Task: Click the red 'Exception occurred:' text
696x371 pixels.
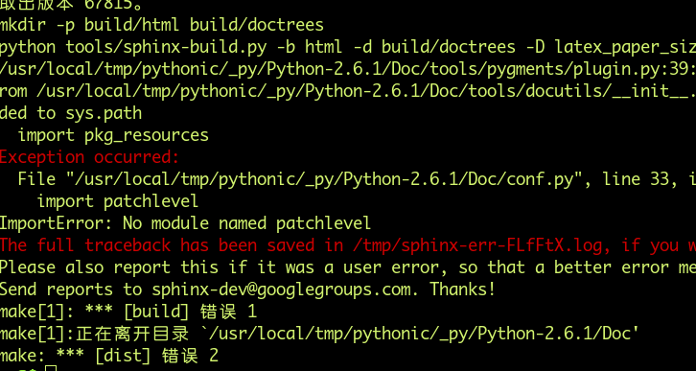Action: [90, 157]
